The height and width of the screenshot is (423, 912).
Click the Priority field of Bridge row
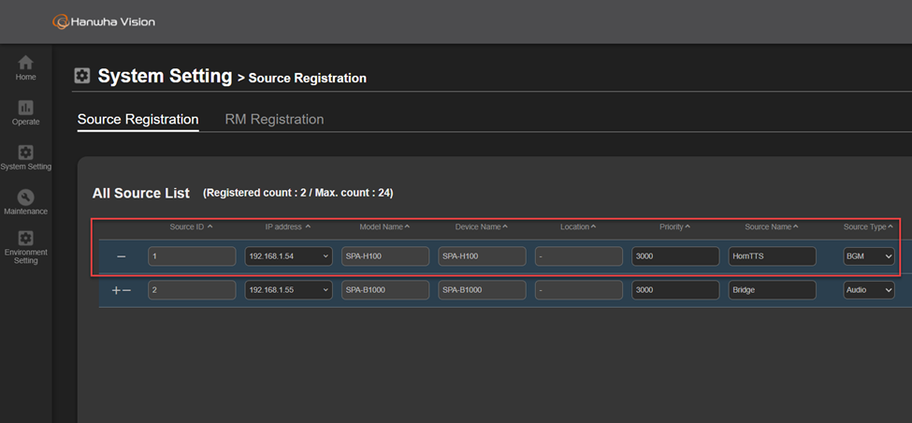(674, 290)
